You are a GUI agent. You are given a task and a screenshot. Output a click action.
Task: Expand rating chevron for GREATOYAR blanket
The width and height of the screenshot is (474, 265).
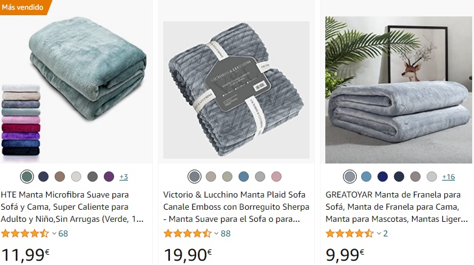(x=379, y=233)
